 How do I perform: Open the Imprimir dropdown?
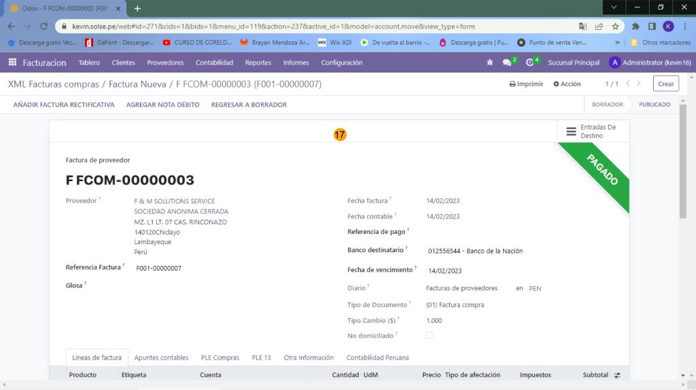[x=526, y=84]
